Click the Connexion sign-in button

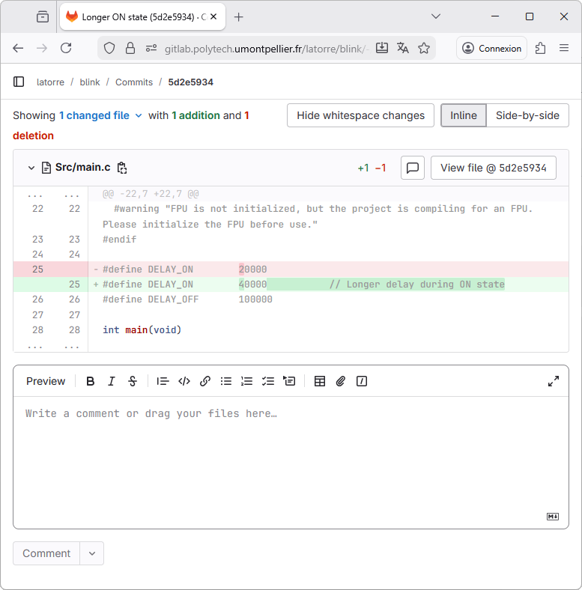point(491,48)
